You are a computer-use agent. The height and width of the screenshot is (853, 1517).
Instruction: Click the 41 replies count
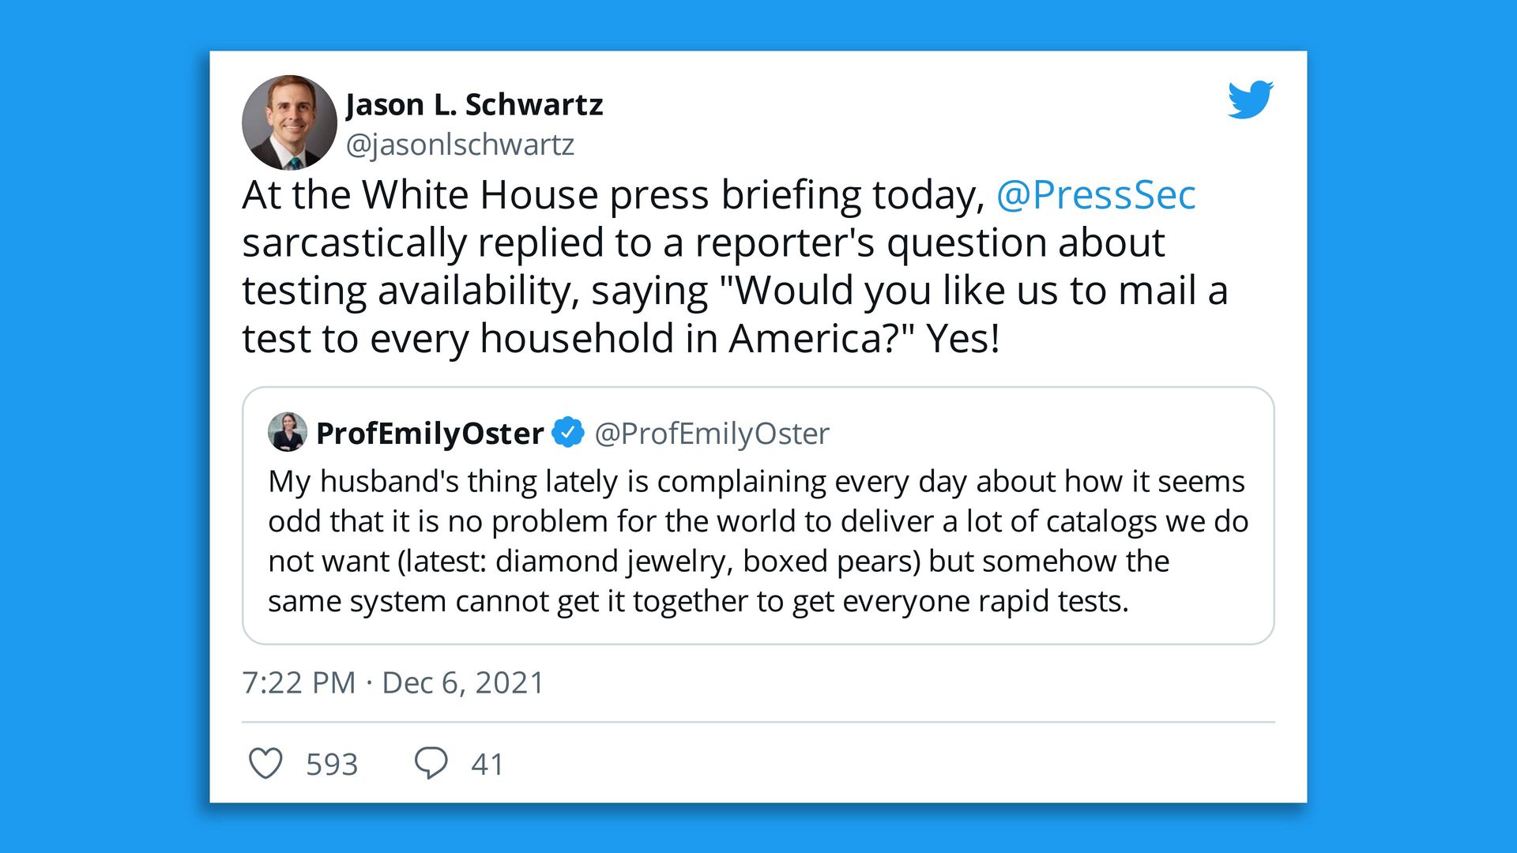[x=487, y=765]
